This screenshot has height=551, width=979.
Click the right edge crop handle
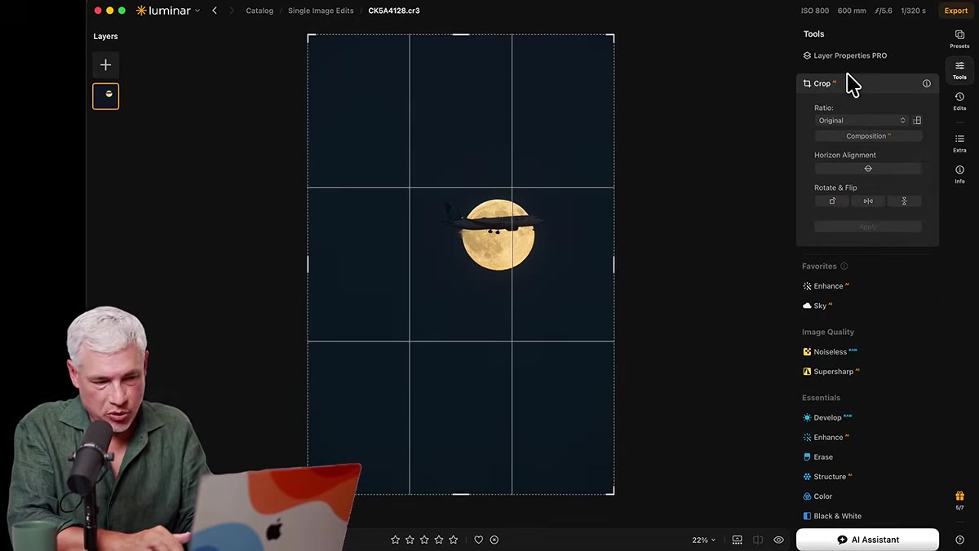614,264
